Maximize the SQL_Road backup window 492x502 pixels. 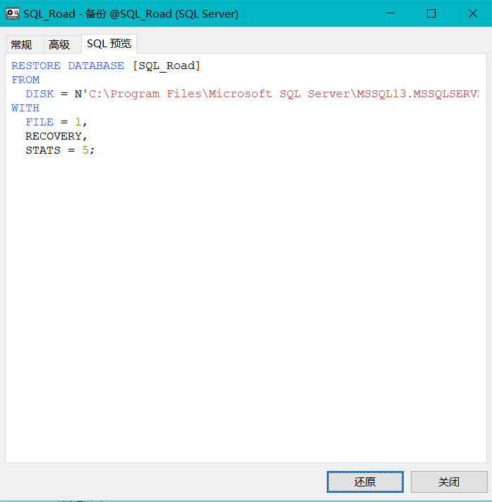[x=431, y=13]
